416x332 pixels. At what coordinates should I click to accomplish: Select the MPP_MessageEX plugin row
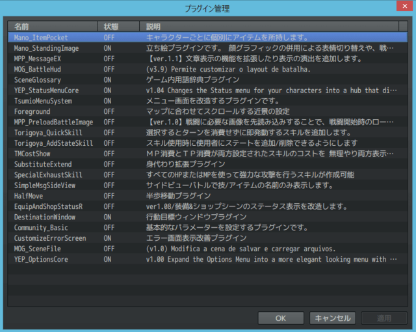pos(208,59)
